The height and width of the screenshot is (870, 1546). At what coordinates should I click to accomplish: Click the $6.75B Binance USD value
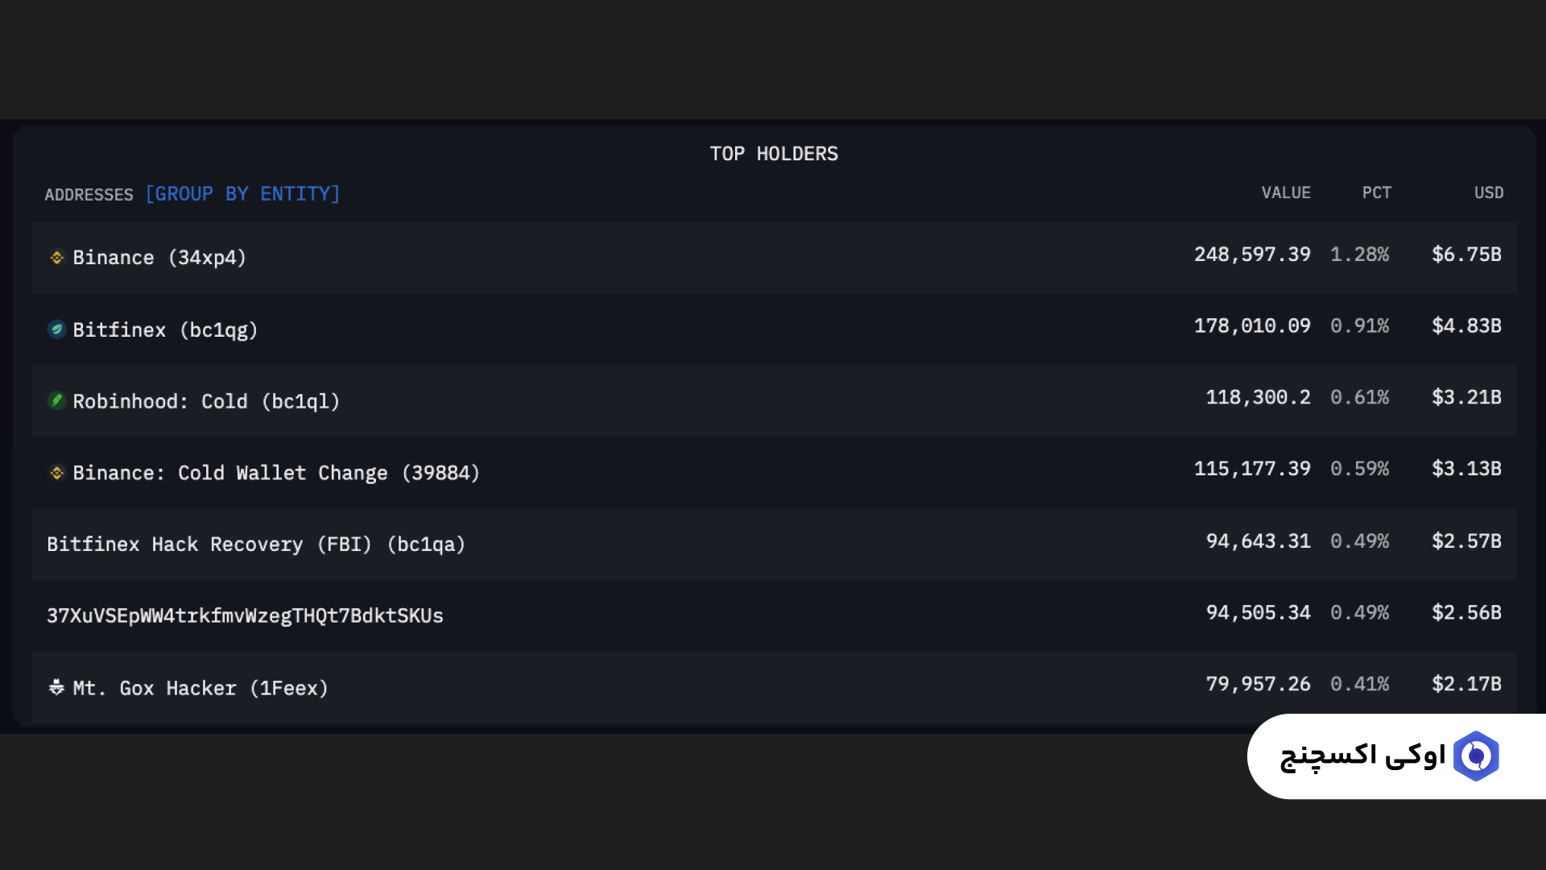(x=1466, y=255)
